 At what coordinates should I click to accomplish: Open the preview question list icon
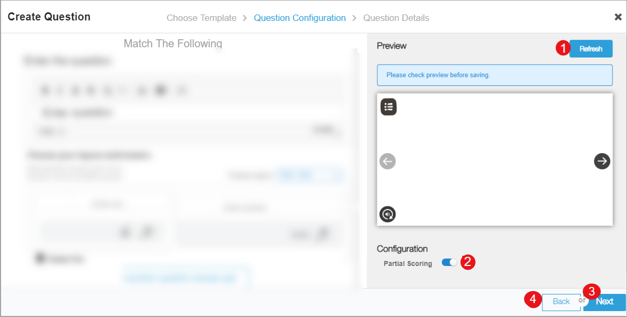(x=389, y=107)
